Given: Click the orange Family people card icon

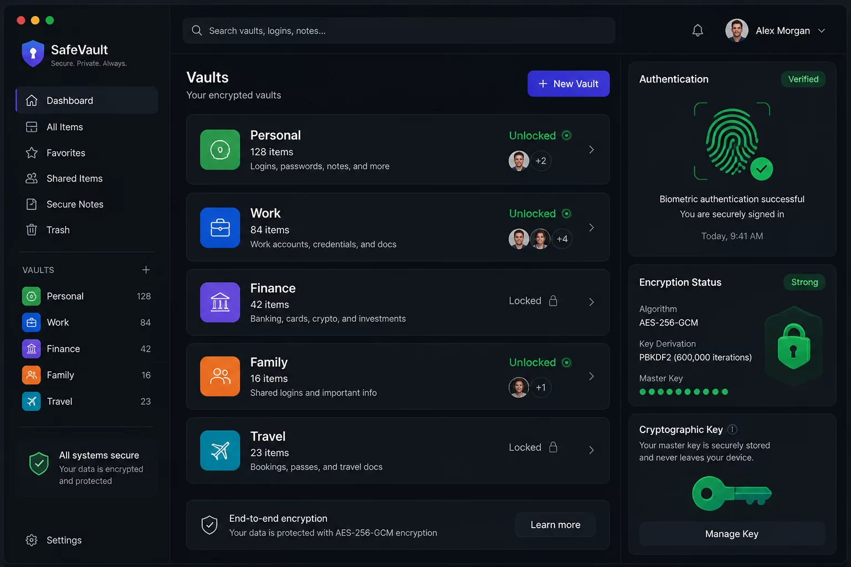Looking at the screenshot, I should [x=220, y=377].
